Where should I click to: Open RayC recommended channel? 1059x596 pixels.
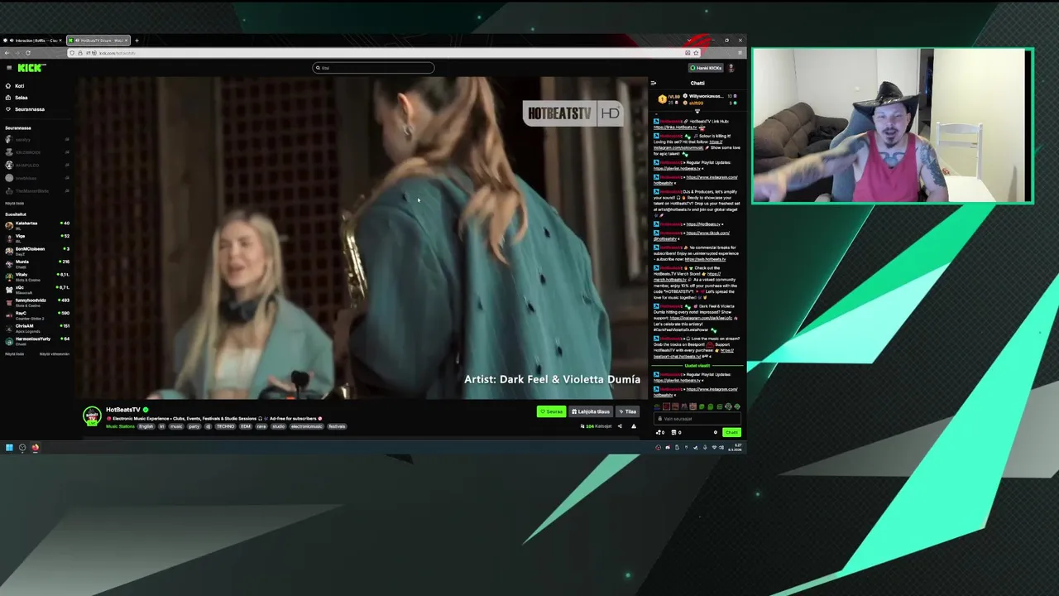point(37,315)
